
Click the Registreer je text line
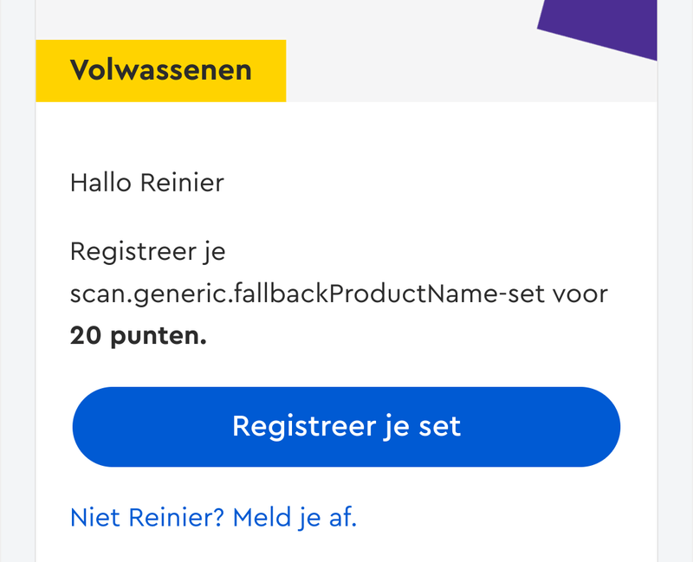[x=147, y=252]
